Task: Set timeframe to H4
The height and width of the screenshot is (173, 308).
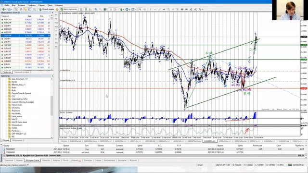Action: (56, 35)
